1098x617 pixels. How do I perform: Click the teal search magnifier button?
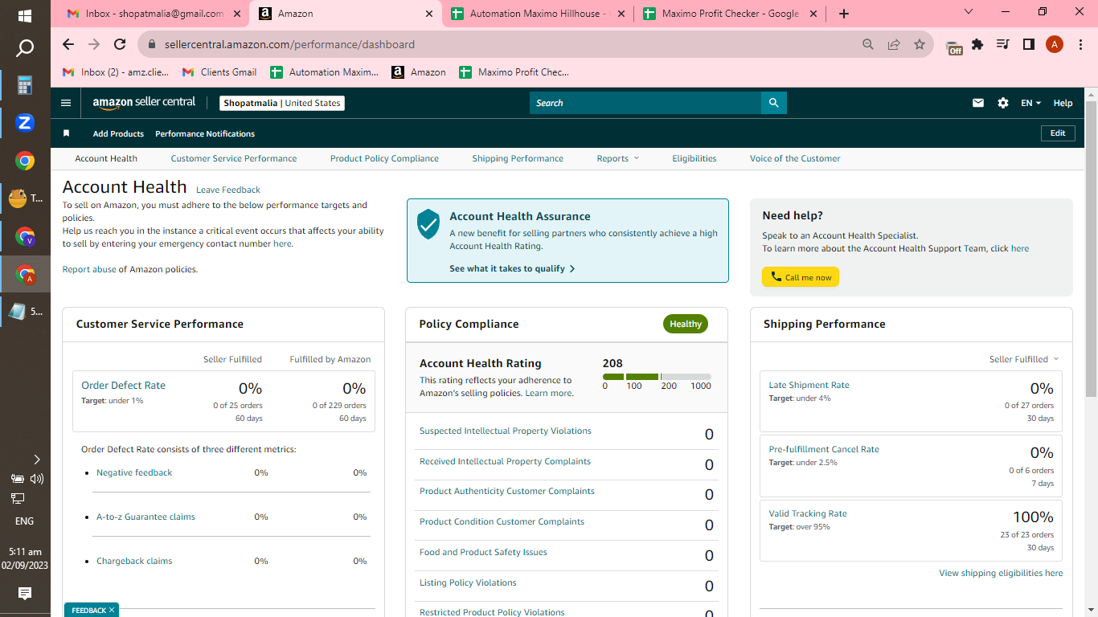click(773, 103)
